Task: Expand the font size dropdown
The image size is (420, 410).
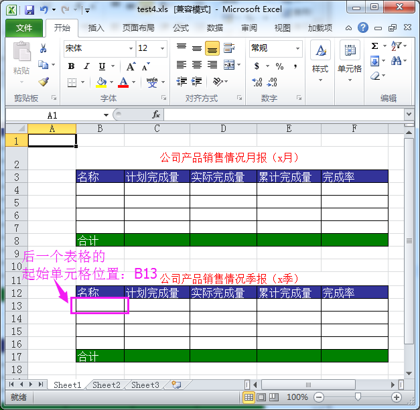Action: click(x=162, y=48)
